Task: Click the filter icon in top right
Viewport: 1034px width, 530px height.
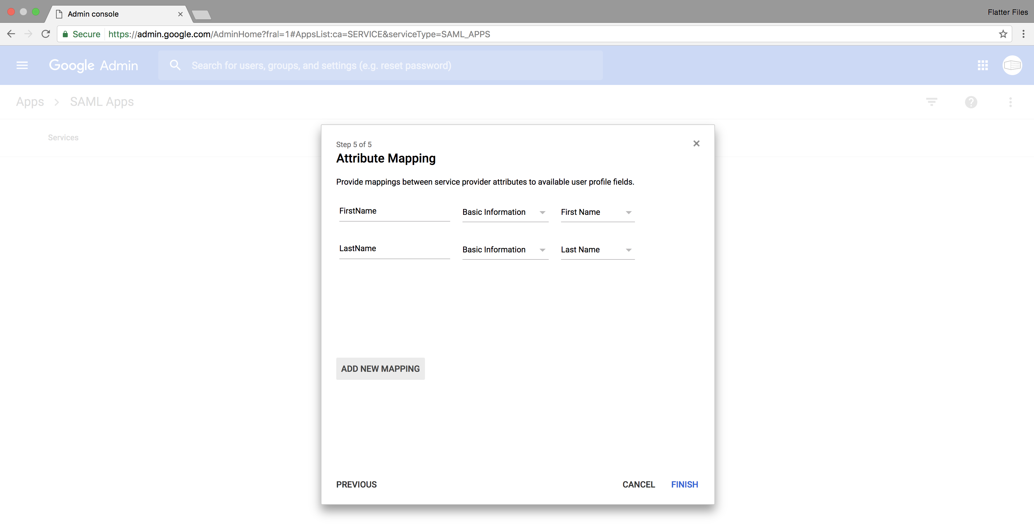Action: (932, 102)
